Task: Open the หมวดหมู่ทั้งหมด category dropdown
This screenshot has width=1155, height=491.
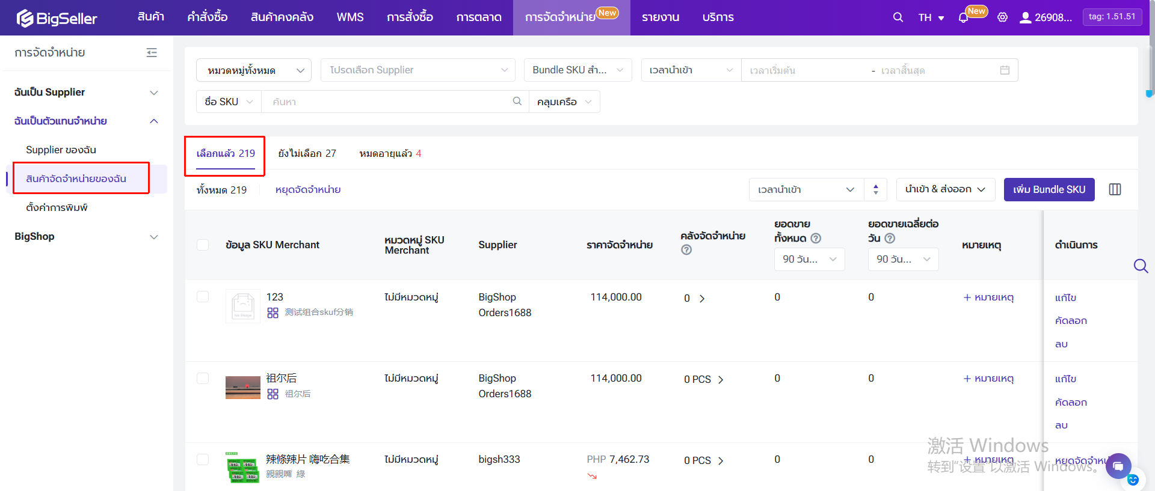Action: (x=253, y=70)
